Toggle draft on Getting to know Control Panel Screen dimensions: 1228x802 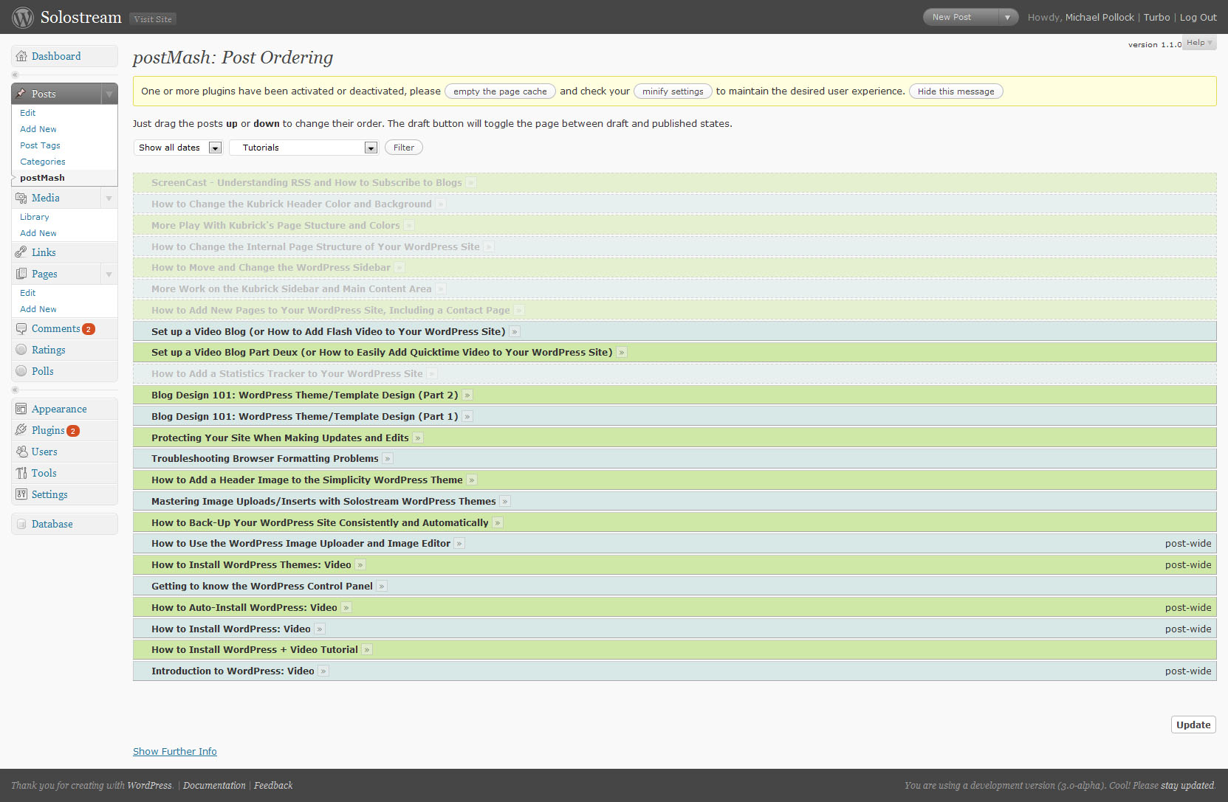382,587
